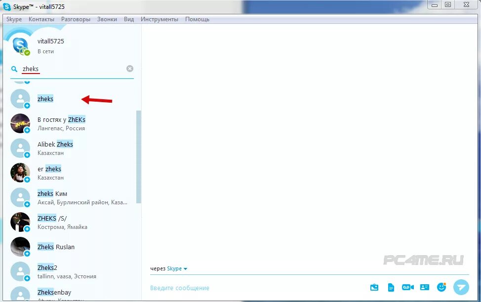Click the video message icon
481x302 pixels.
[408, 287]
